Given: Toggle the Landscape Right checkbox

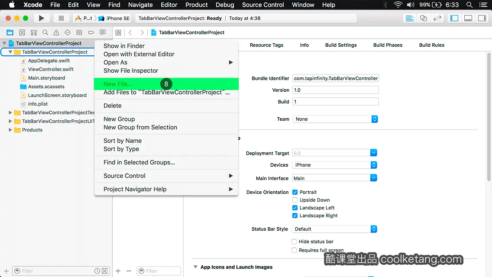Looking at the screenshot, I should tap(295, 216).
